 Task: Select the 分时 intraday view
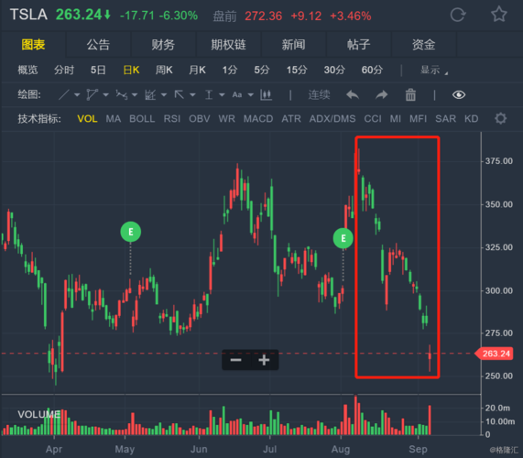pos(64,70)
